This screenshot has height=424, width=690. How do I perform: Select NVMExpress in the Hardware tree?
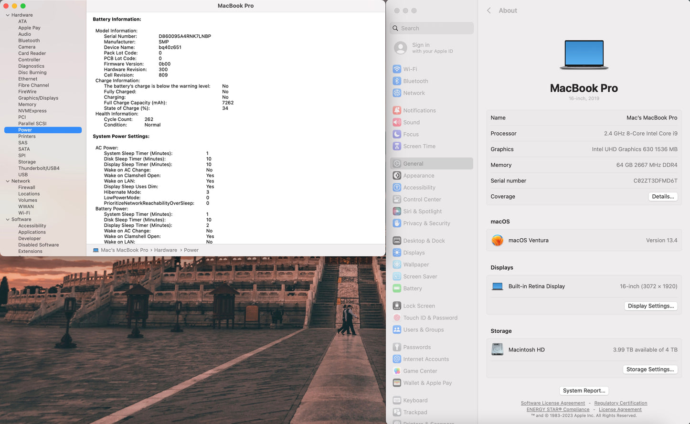32,111
